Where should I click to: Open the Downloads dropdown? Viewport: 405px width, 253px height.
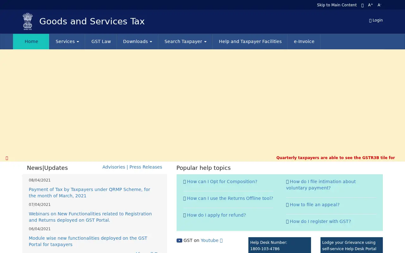pos(137,41)
